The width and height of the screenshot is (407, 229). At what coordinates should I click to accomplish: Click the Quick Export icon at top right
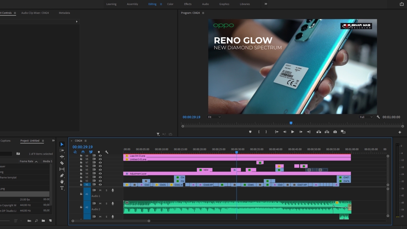pyautogui.click(x=401, y=4)
